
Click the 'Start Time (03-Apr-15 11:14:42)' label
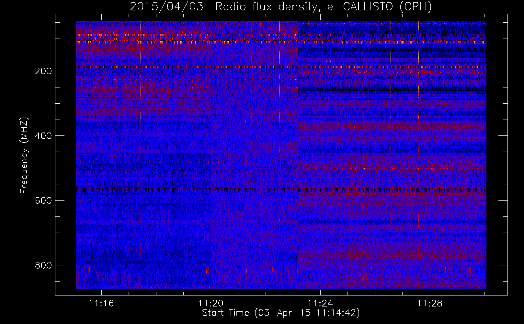281,313
